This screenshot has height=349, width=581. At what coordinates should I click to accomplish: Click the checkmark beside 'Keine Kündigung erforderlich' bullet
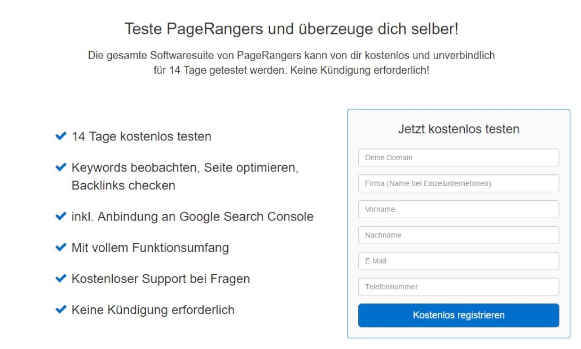pos(61,310)
